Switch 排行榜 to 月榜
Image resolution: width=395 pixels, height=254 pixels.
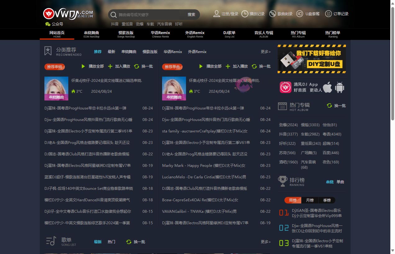click(309, 200)
